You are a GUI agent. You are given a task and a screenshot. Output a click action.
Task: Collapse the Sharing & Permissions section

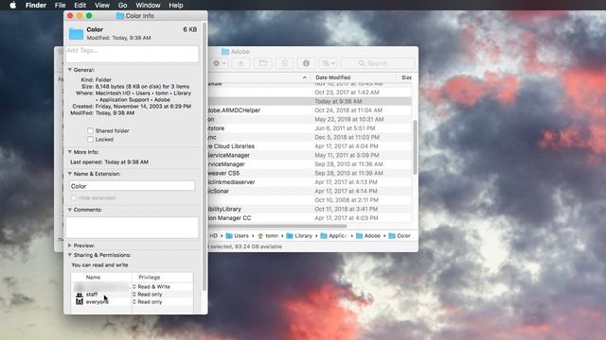coord(70,255)
